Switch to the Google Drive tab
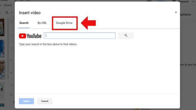This screenshot has width=196, height=110. (64, 23)
